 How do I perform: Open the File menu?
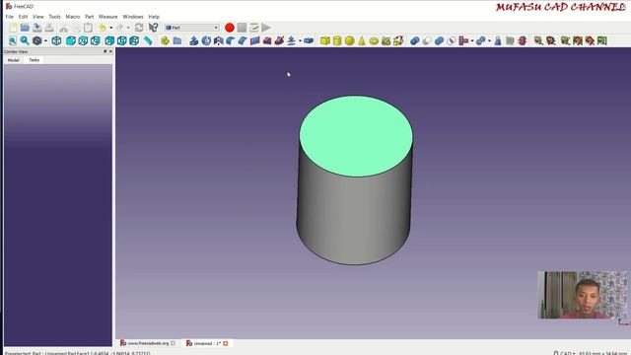[x=10, y=17]
